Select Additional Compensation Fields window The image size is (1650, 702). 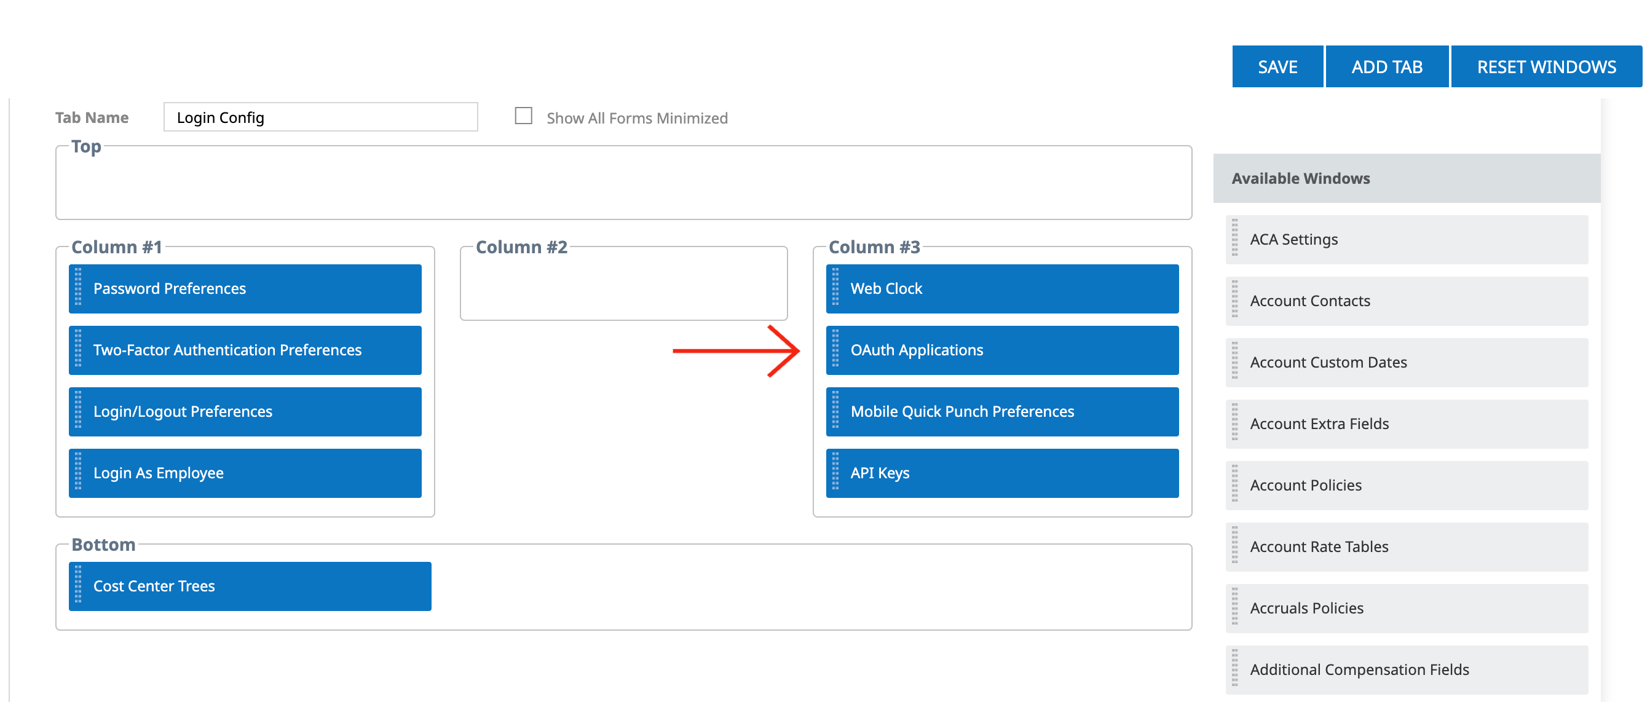1406,669
